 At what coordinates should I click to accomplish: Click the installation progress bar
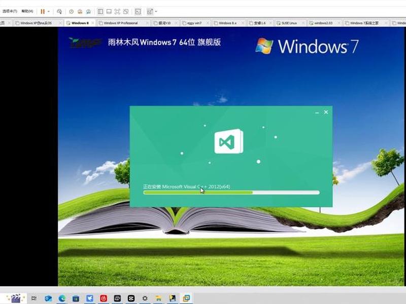tap(231, 193)
